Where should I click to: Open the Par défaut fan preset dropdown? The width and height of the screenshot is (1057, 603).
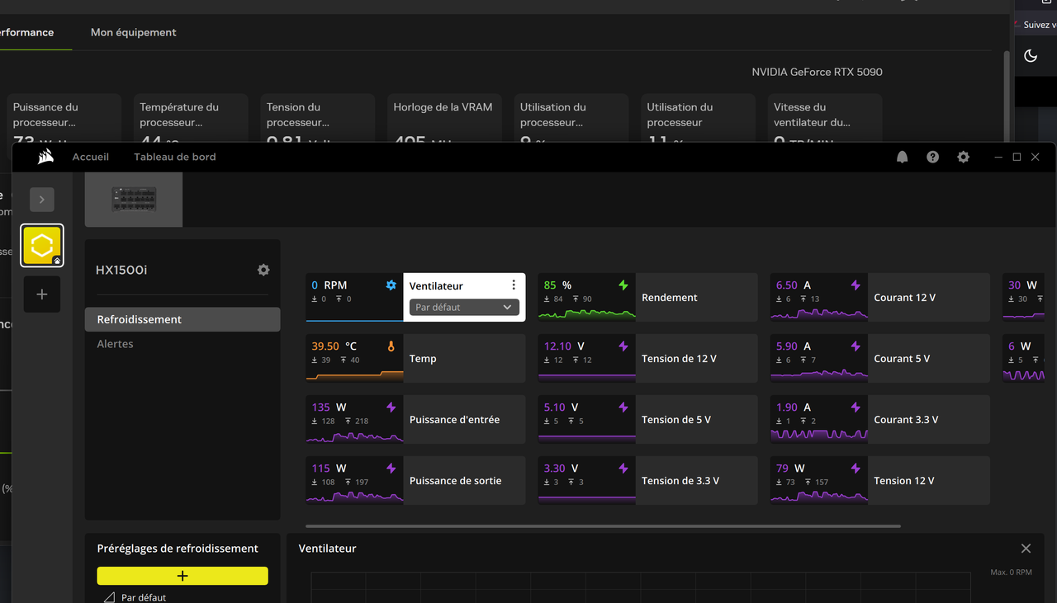pos(464,307)
